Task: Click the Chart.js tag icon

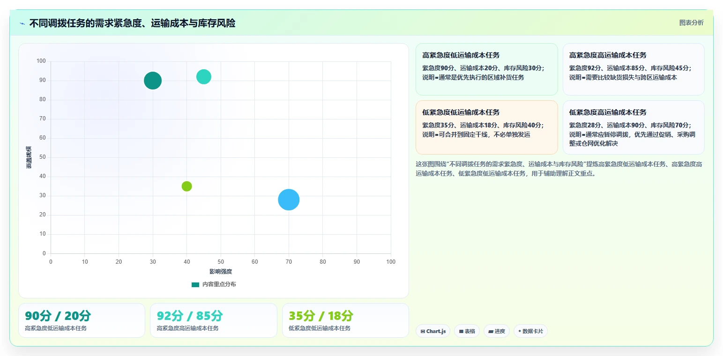Action: click(423, 331)
